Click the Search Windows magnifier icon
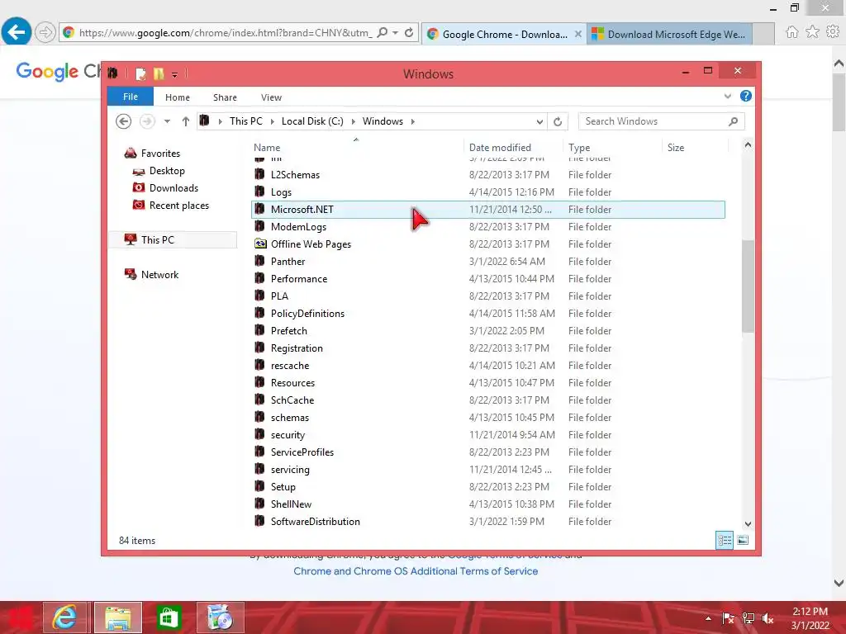This screenshot has width=846, height=634. pyautogui.click(x=733, y=121)
